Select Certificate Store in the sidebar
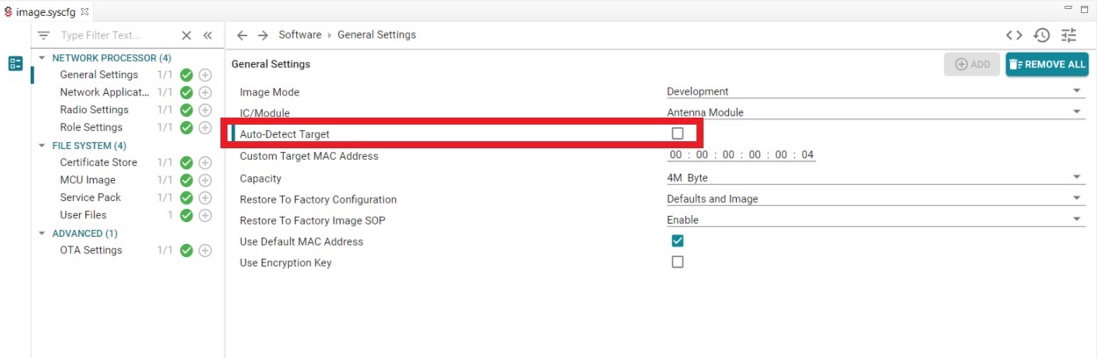 [98, 162]
